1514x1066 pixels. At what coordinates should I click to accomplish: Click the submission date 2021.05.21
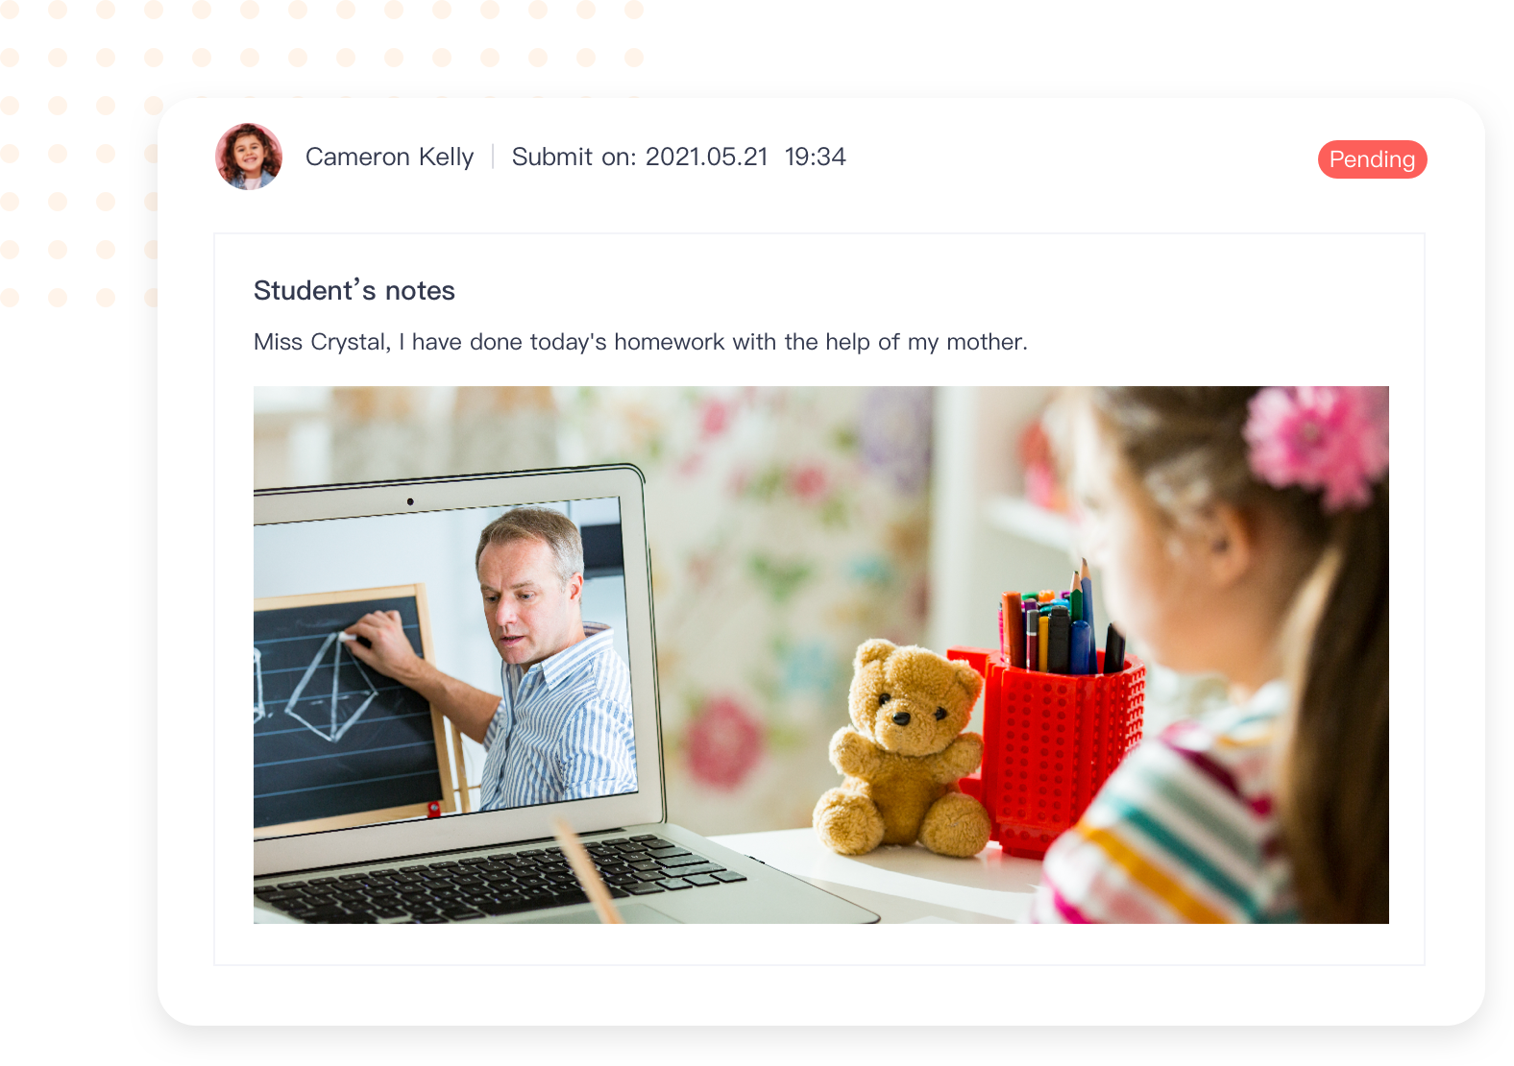tap(706, 157)
